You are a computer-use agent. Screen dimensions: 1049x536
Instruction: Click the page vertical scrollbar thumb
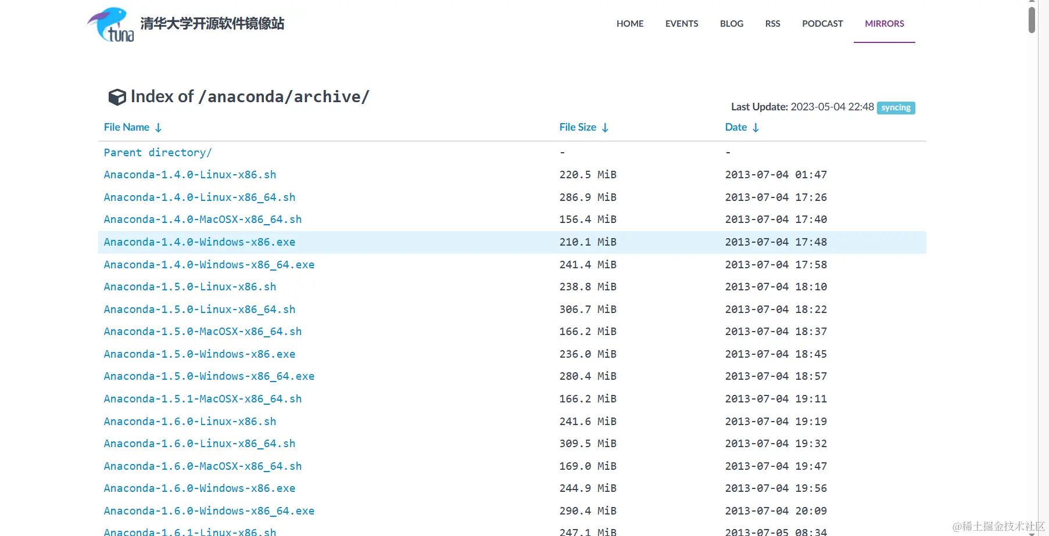click(x=1032, y=20)
